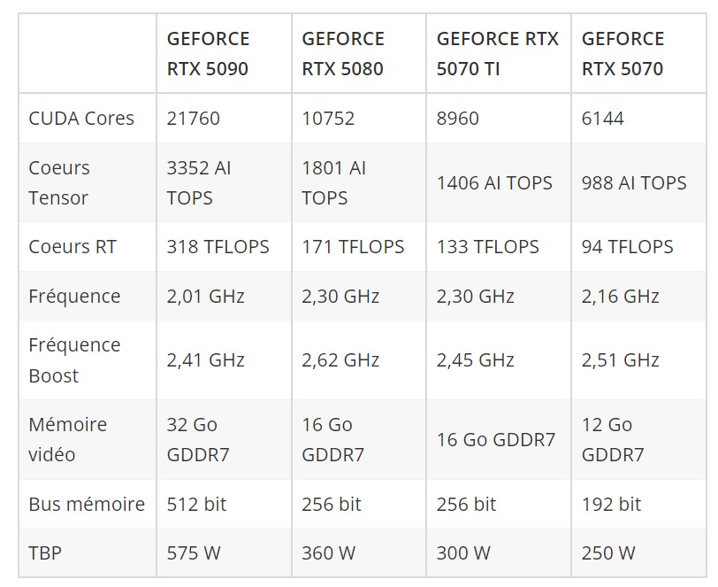718x587 pixels.
Task: Click the 988 AI TOPS cell
Action: click(x=634, y=183)
